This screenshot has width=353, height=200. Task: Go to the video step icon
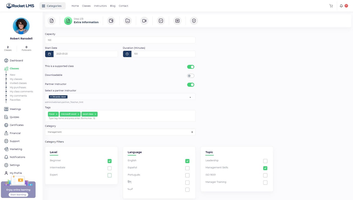click(144, 21)
